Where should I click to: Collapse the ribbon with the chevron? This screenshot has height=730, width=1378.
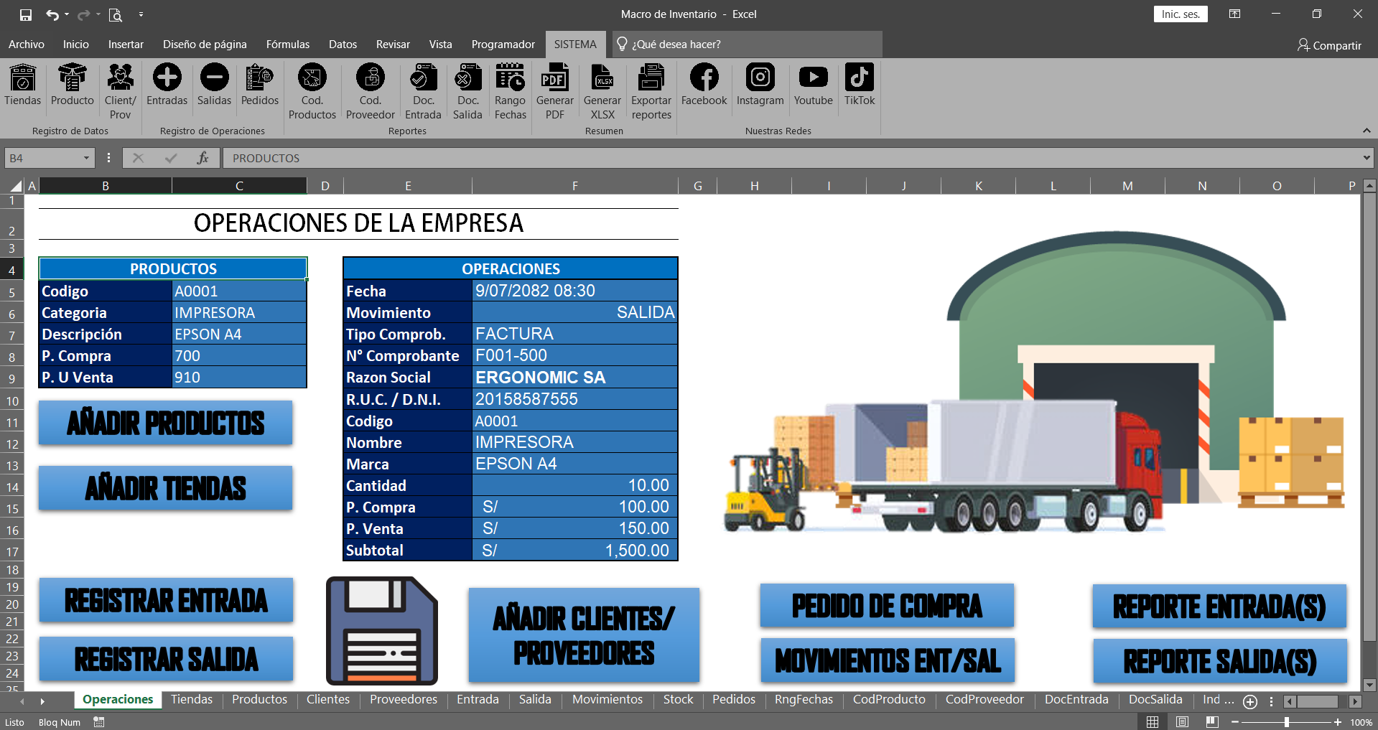tap(1366, 131)
